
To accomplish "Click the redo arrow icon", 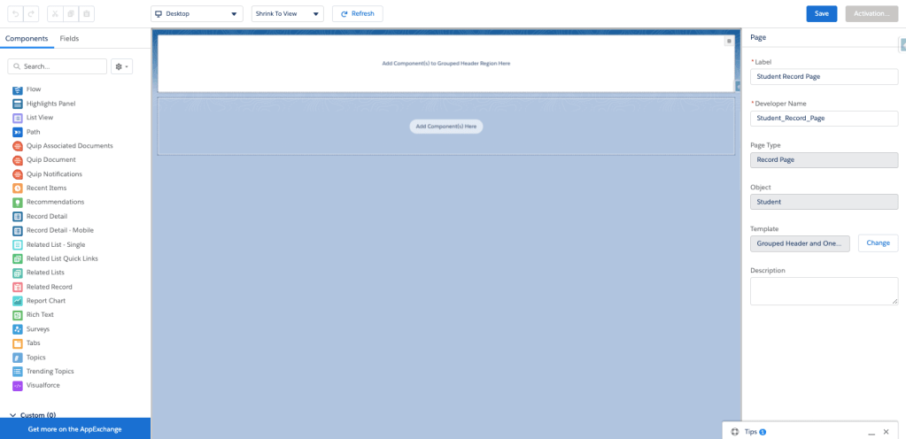I will coord(32,14).
